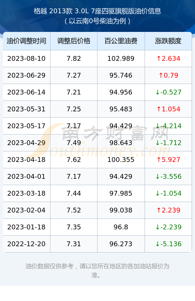Click the 百公里油费 column header
Image resolution: width=195 pixels, height=301 pixels.
pyautogui.click(x=121, y=41)
